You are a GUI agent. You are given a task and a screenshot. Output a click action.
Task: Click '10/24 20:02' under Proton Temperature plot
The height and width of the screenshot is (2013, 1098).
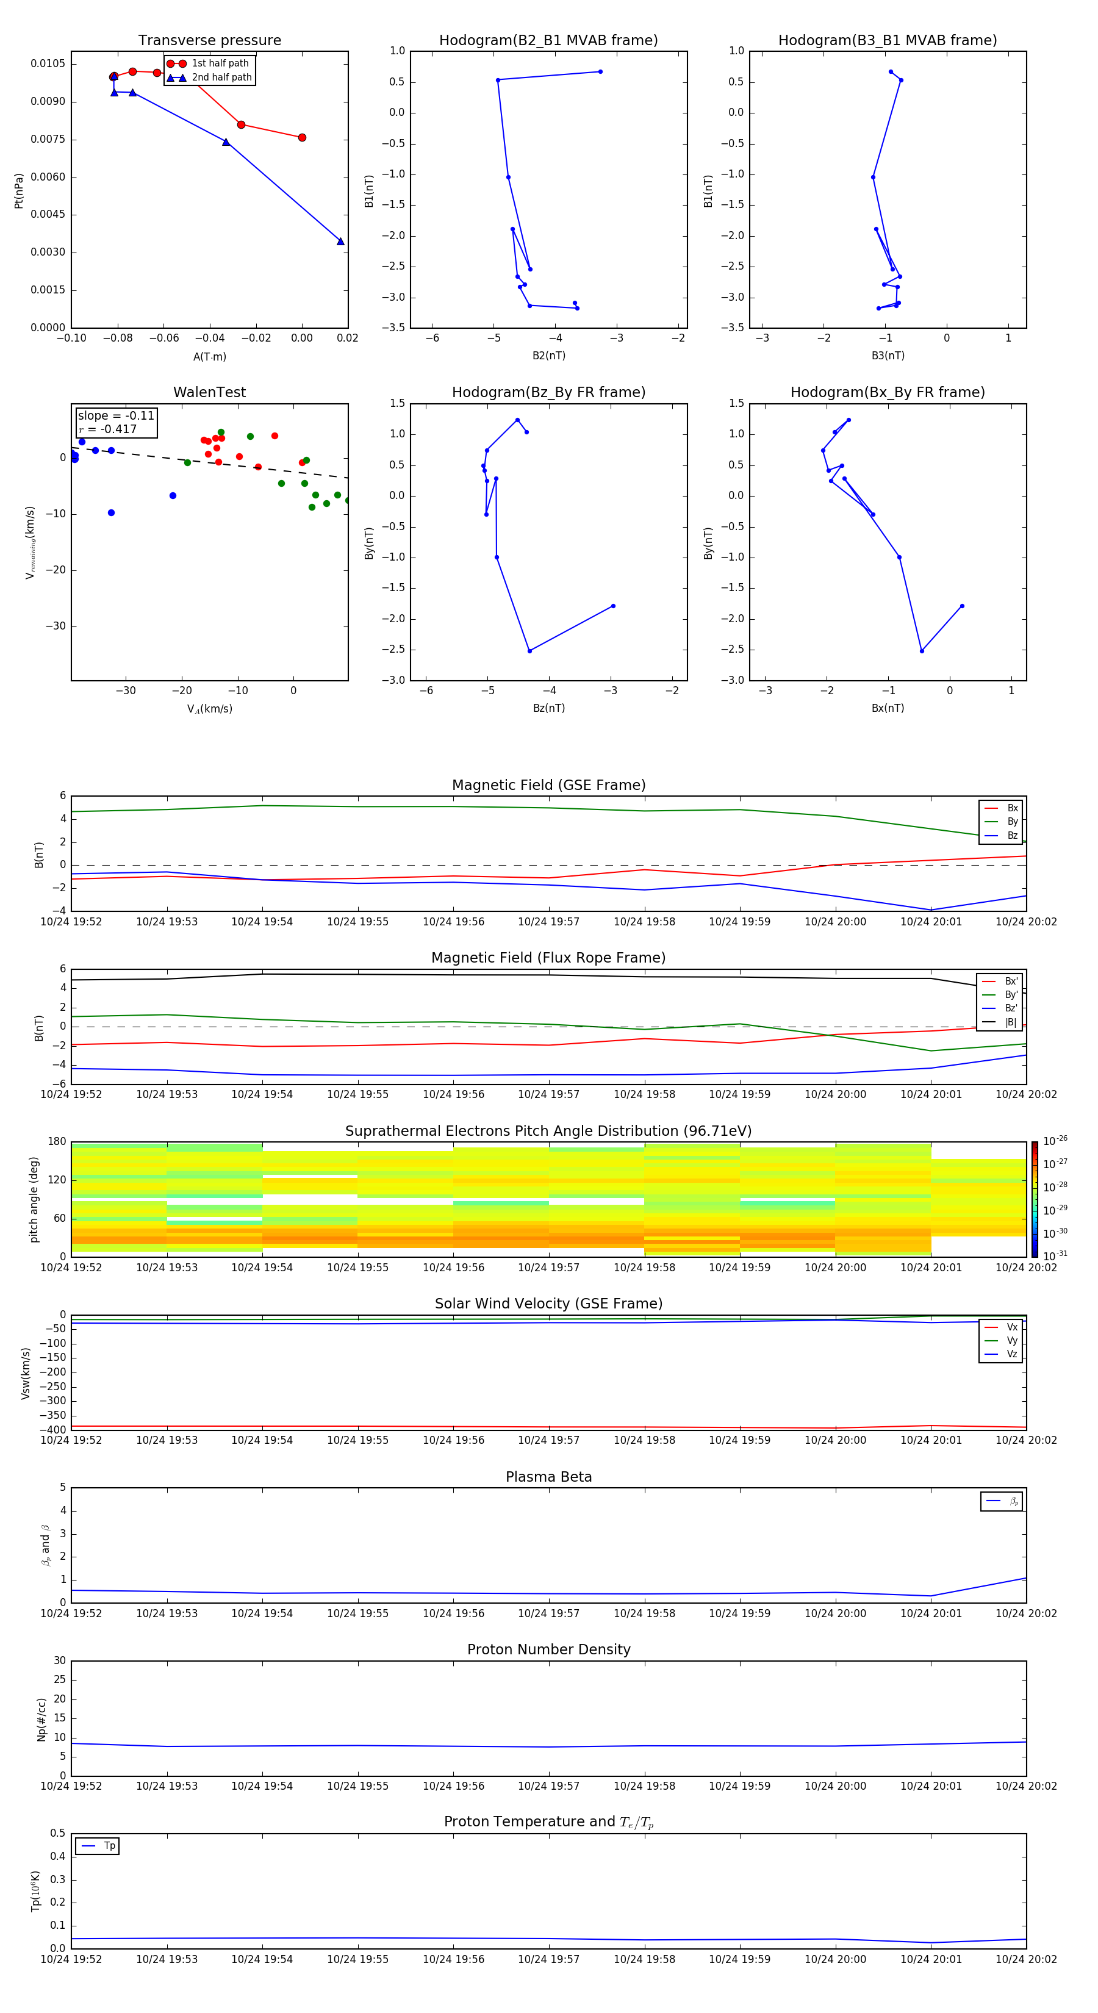1026,1959
